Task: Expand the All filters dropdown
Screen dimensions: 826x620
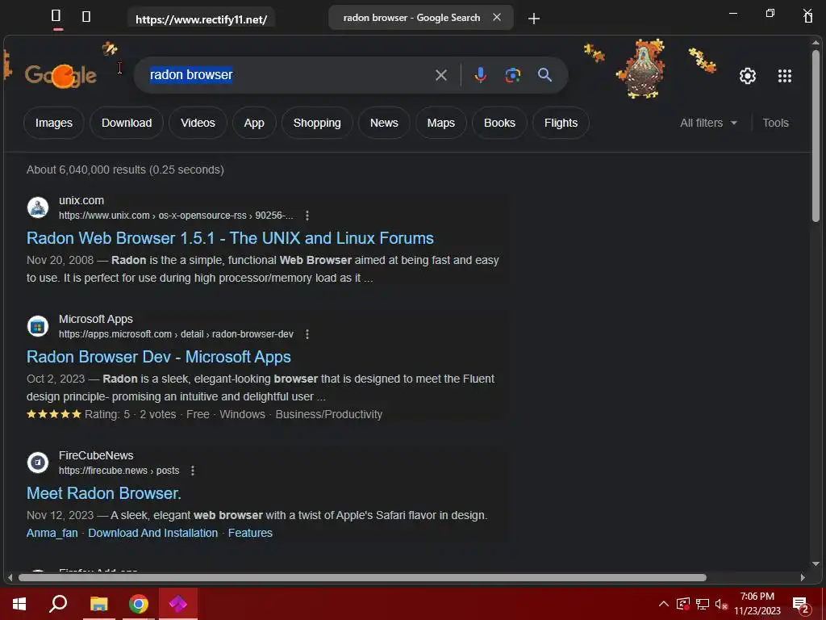Action: click(708, 123)
